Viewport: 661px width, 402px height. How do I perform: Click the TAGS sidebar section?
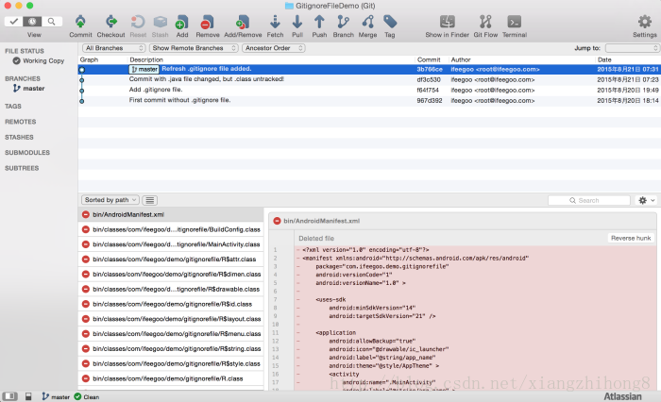pyautogui.click(x=13, y=107)
